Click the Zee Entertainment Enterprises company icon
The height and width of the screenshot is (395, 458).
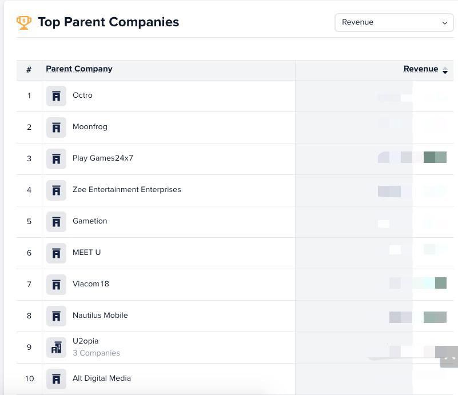(56, 190)
